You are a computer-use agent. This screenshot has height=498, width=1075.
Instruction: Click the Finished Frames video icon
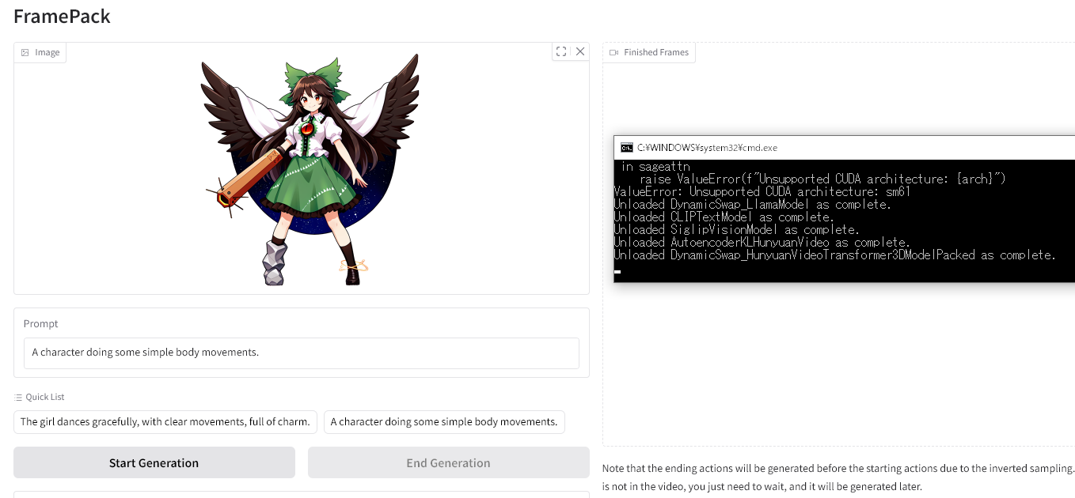(x=613, y=52)
